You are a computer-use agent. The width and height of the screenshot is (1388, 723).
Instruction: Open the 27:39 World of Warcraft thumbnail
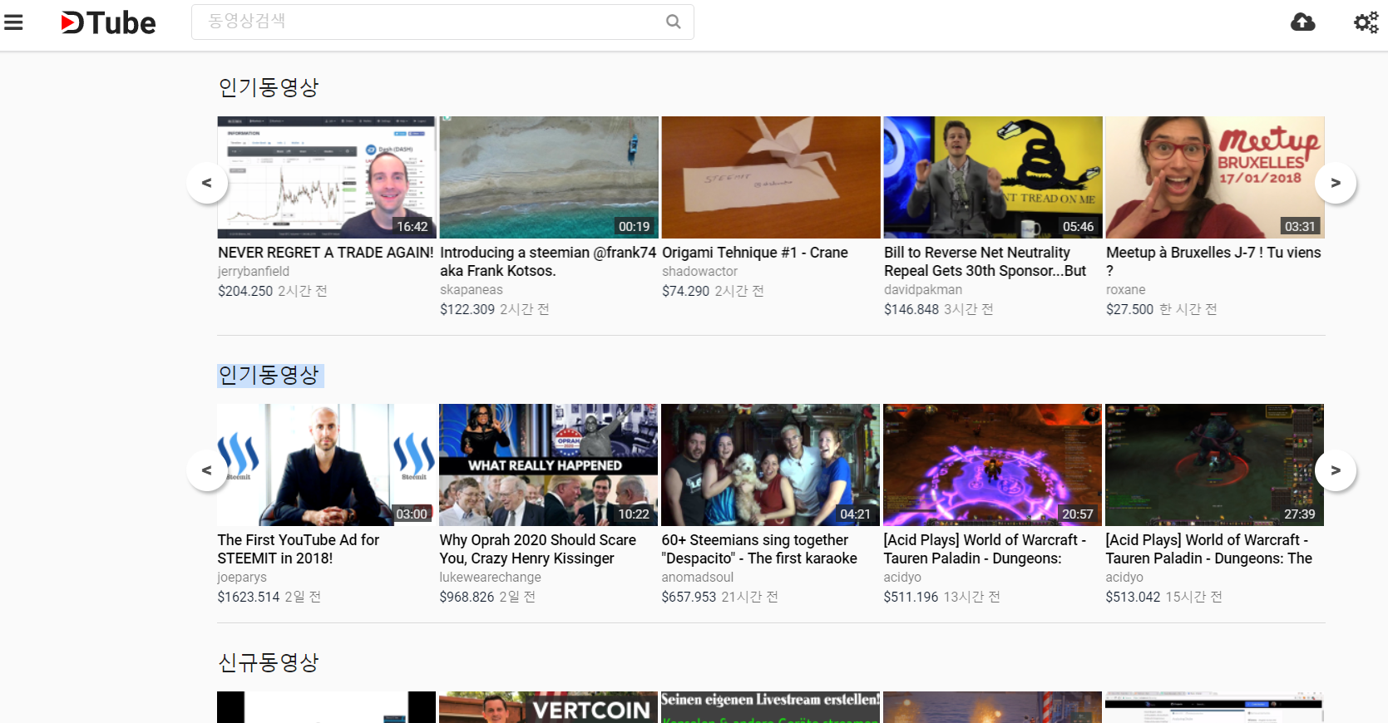pyautogui.click(x=1215, y=465)
